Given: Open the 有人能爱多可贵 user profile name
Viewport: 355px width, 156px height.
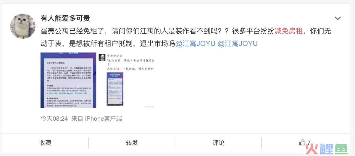Looking at the screenshot, I should pos(65,18).
